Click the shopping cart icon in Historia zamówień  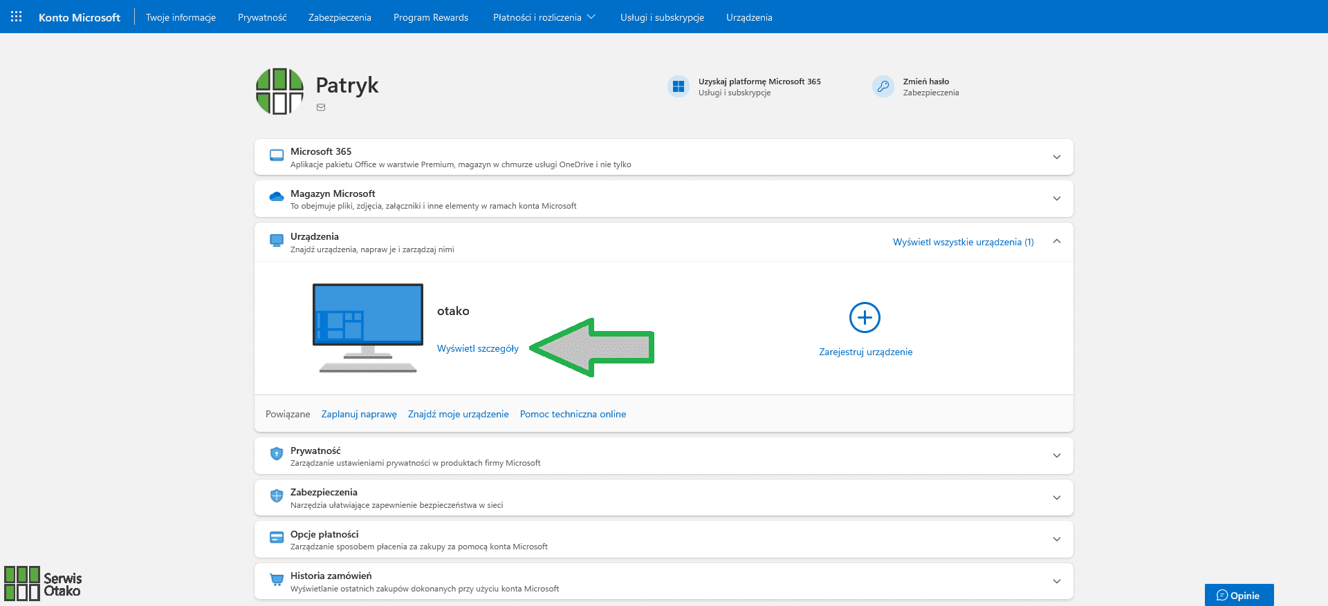(x=277, y=580)
